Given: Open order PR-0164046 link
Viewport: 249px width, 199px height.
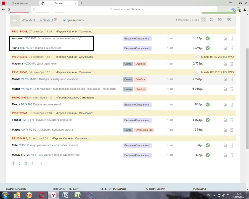Looking at the screenshot, I should pos(19,31).
